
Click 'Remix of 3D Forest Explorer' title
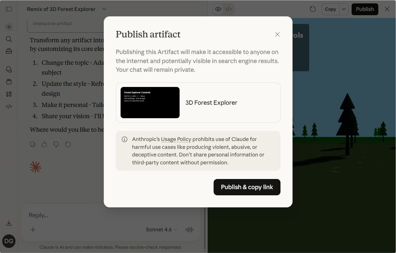(61, 9)
